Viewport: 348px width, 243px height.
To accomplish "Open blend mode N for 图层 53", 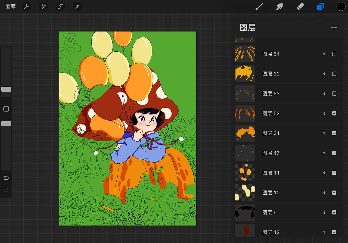I will 324,94.
